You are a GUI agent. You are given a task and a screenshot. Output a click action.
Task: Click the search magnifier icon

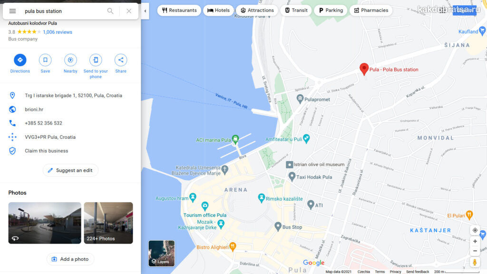tap(110, 11)
